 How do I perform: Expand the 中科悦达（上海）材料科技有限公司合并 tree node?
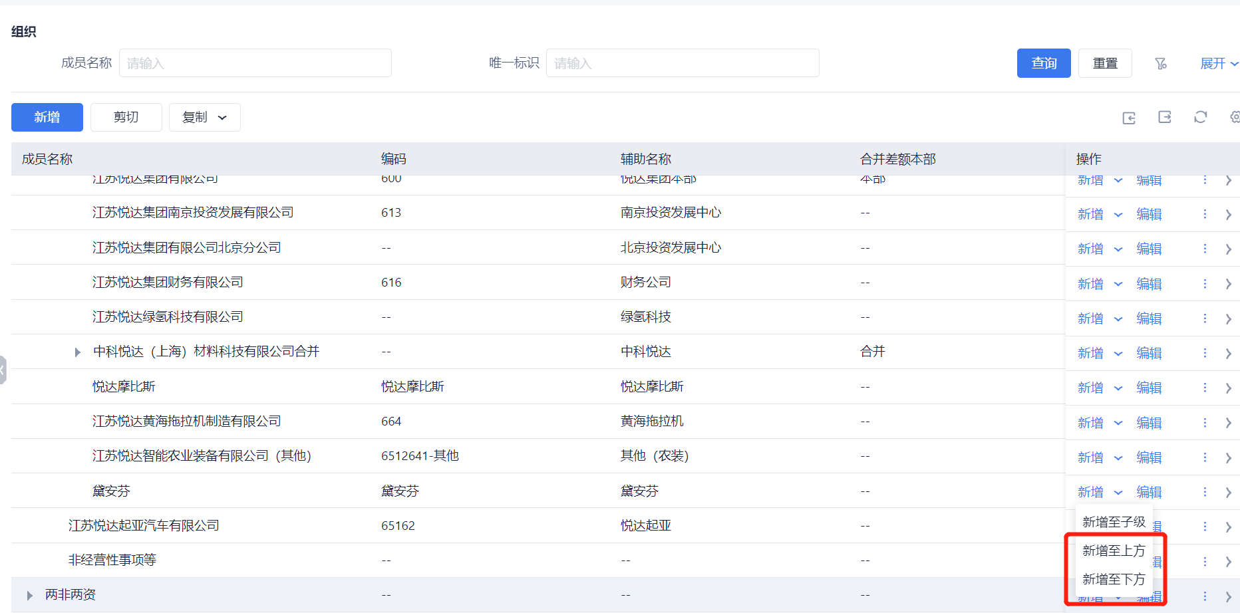click(78, 352)
